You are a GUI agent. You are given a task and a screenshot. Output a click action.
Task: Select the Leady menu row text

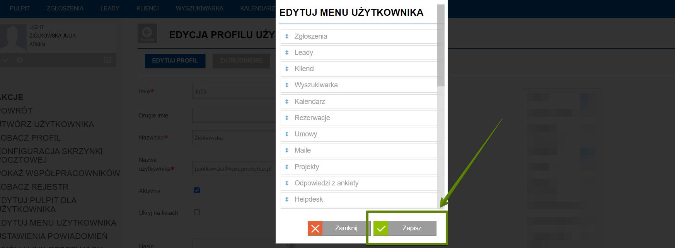[x=304, y=53]
